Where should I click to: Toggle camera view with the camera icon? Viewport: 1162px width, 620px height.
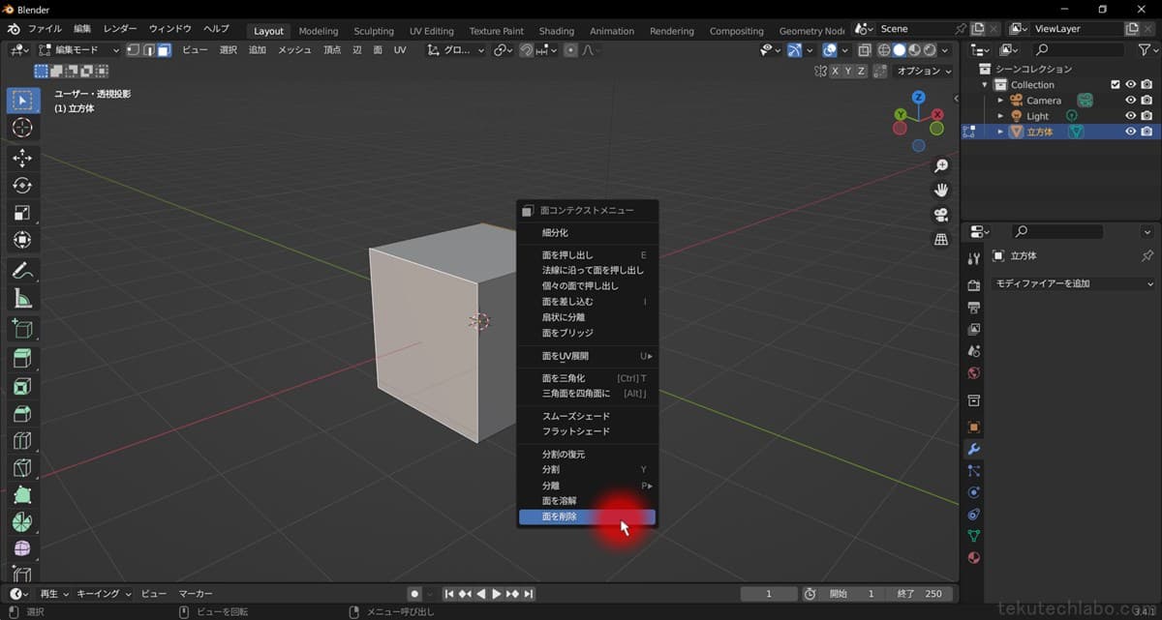coord(940,215)
